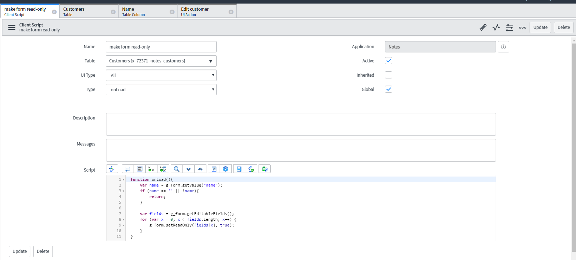Check the Inherited checkbox
This screenshot has width=576, height=260.
[389, 75]
